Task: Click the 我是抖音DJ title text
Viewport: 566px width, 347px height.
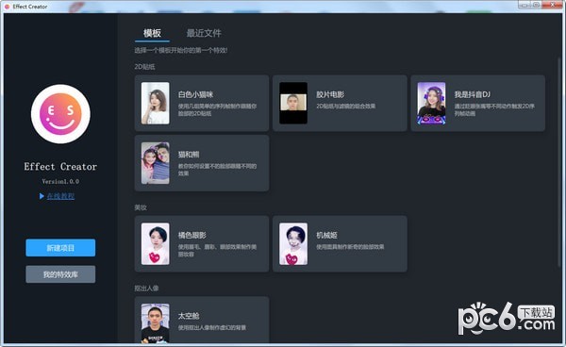Action: coord(473,94)
